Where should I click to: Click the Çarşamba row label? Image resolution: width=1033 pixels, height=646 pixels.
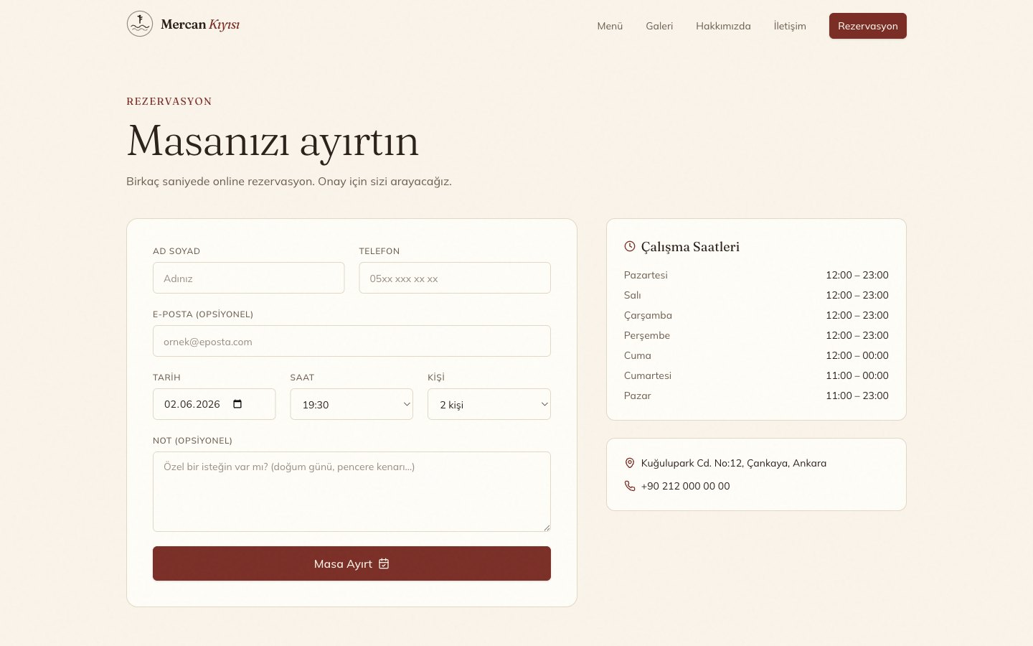tap(648, 315)
